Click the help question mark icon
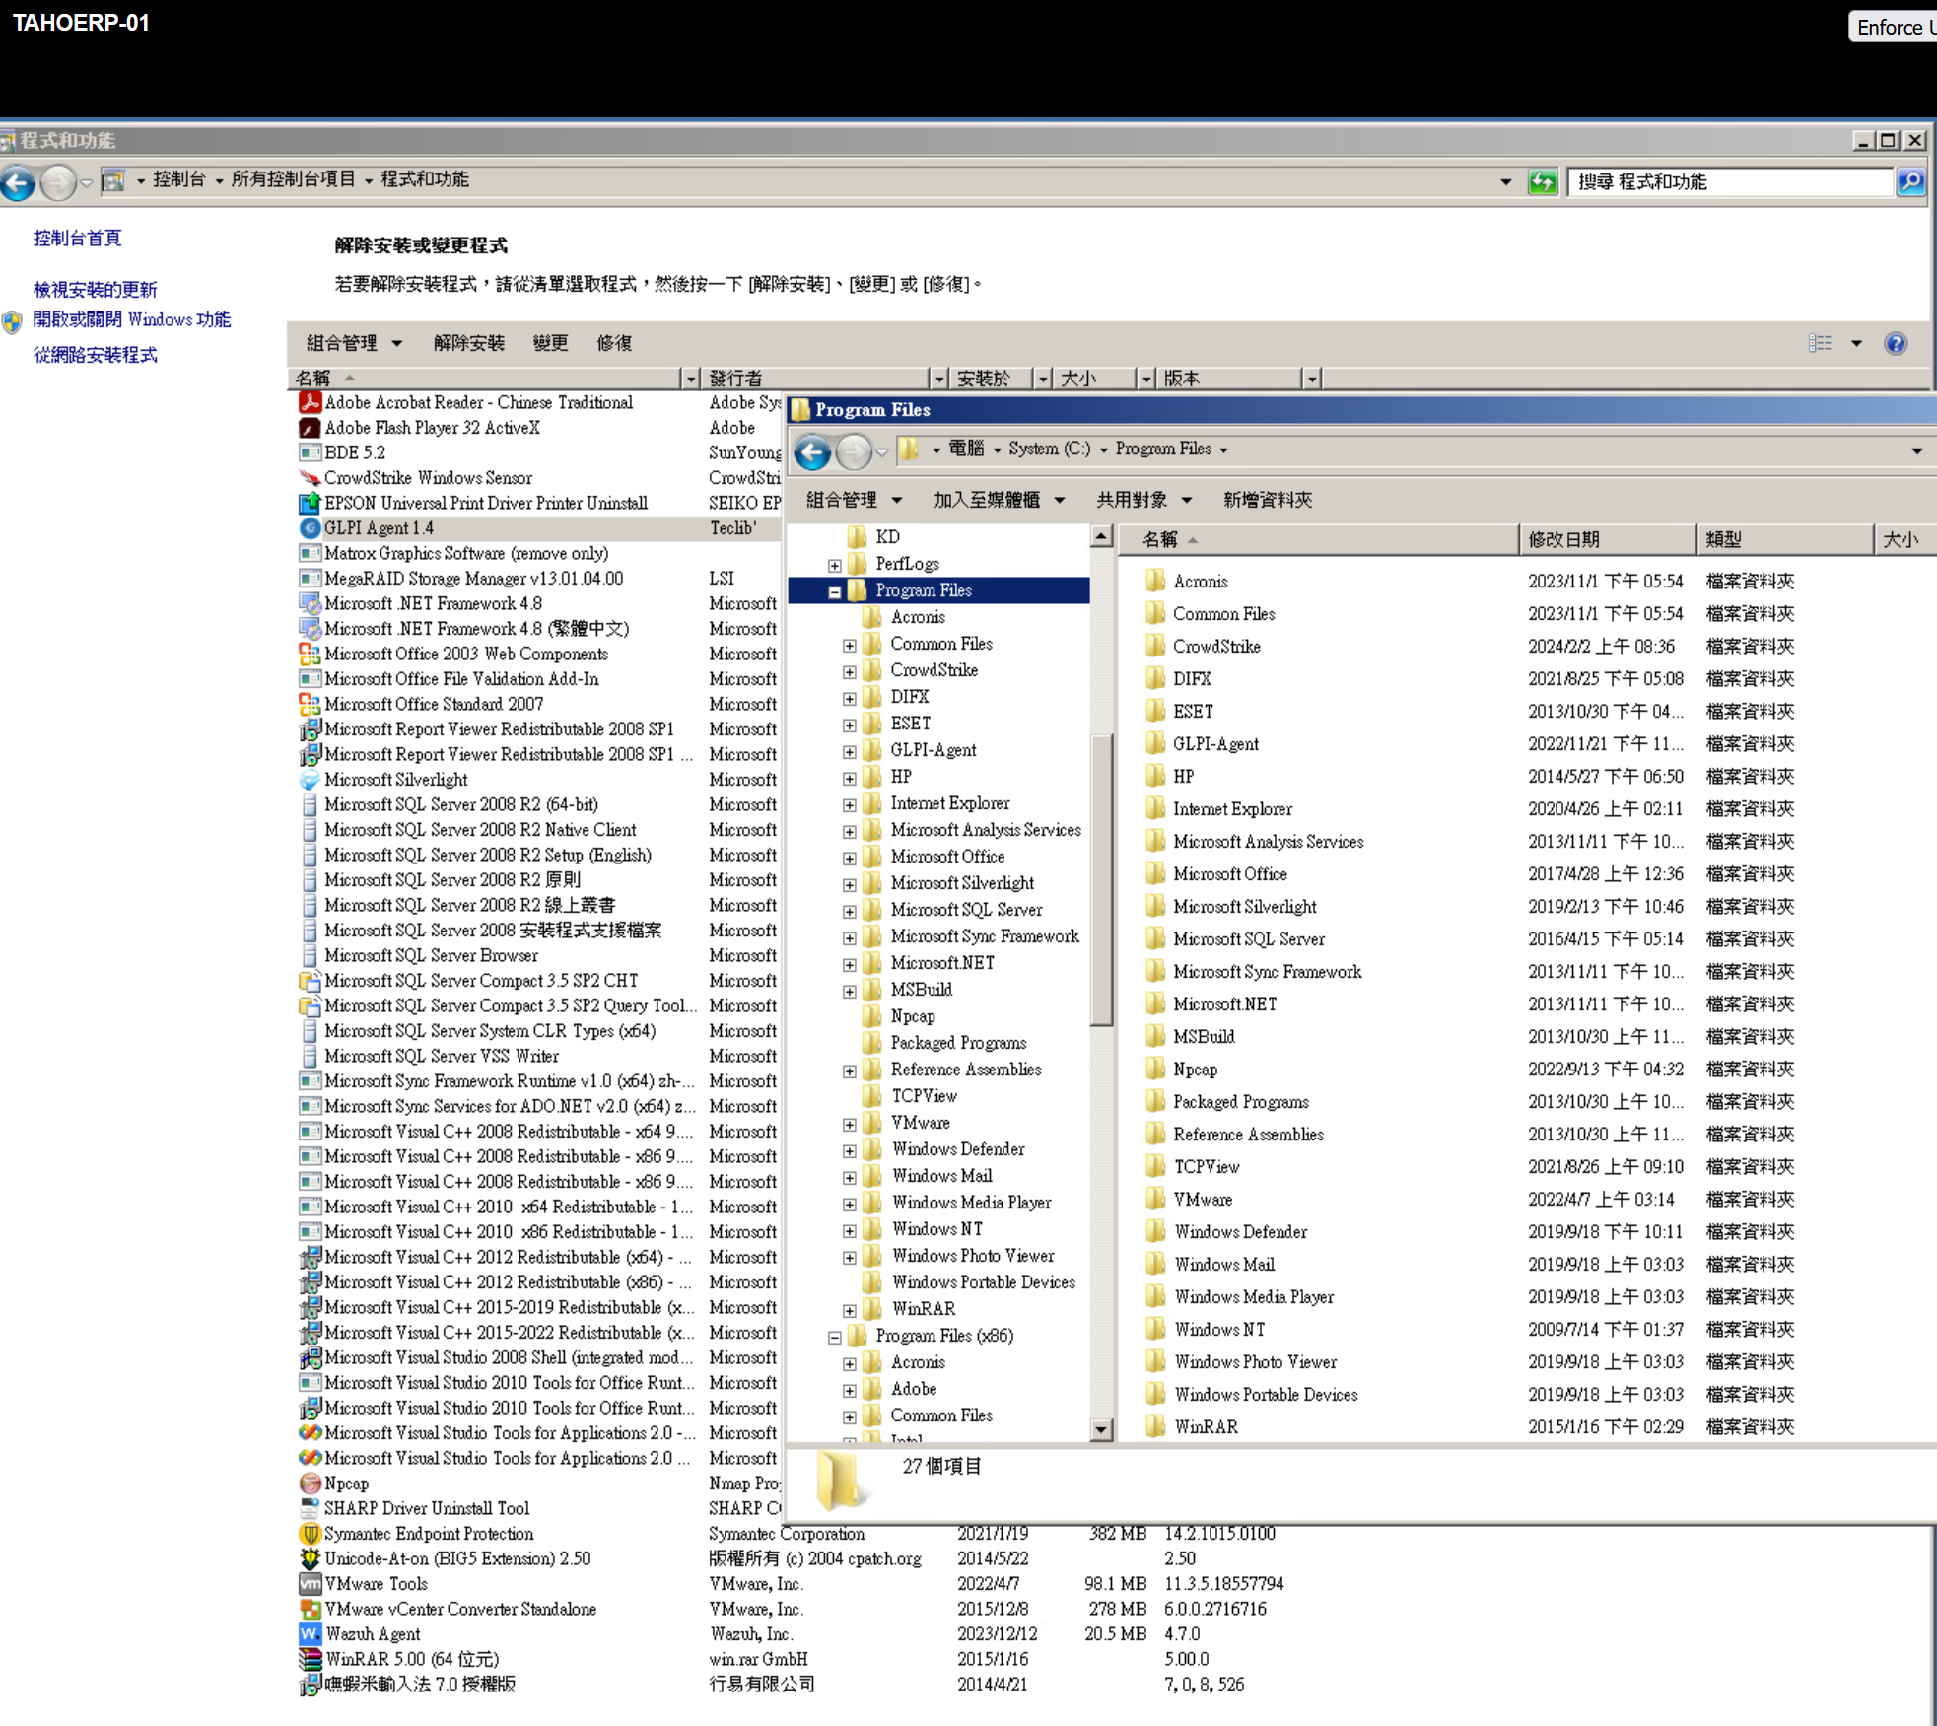This screenshot has height=1726, width=1937. point(1895,343)
